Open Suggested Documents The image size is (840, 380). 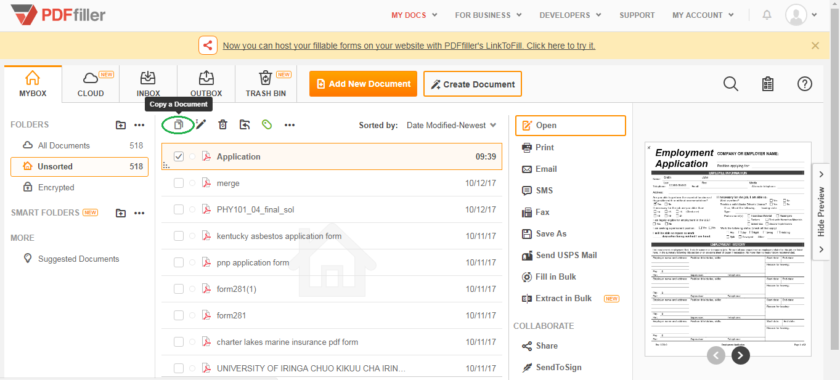[71, 259]
